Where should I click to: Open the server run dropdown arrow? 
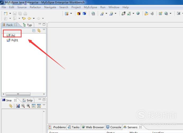point(133,13)
